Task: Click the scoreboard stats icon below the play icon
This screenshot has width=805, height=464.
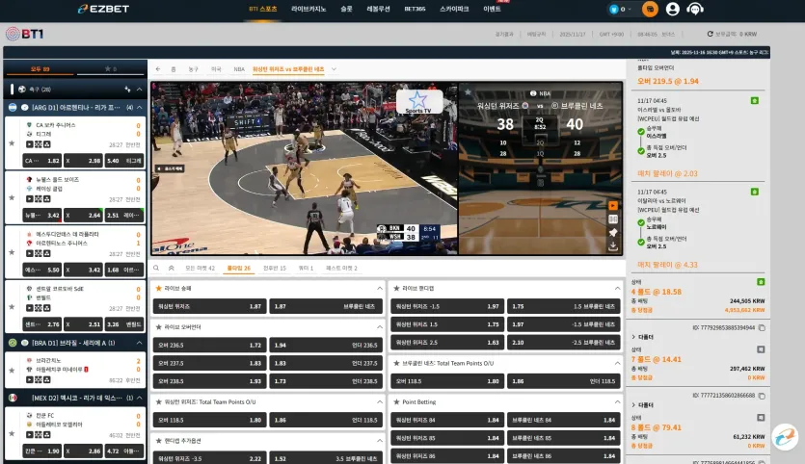Action: 612,219
